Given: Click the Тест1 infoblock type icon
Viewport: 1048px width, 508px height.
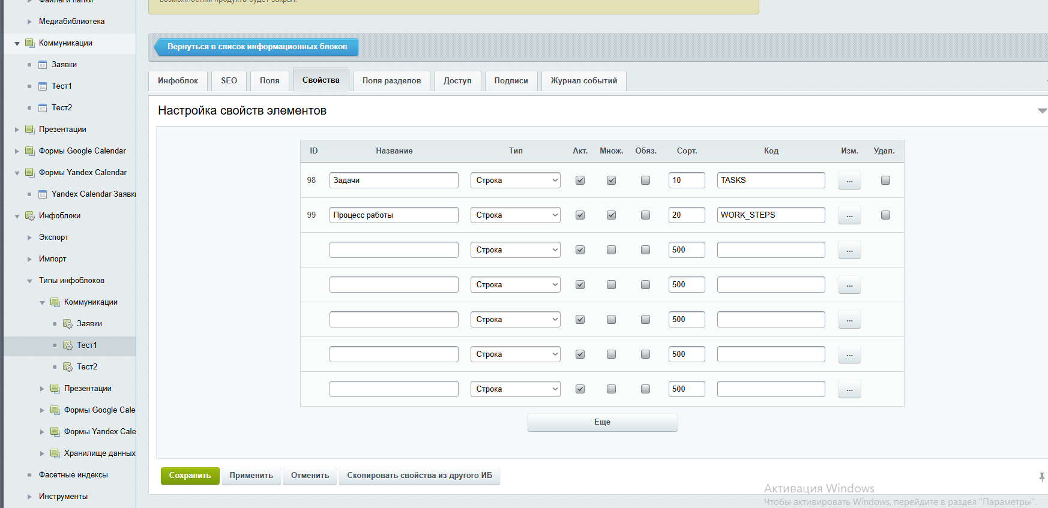Looking at the screenshot, I should pos(68,345).
